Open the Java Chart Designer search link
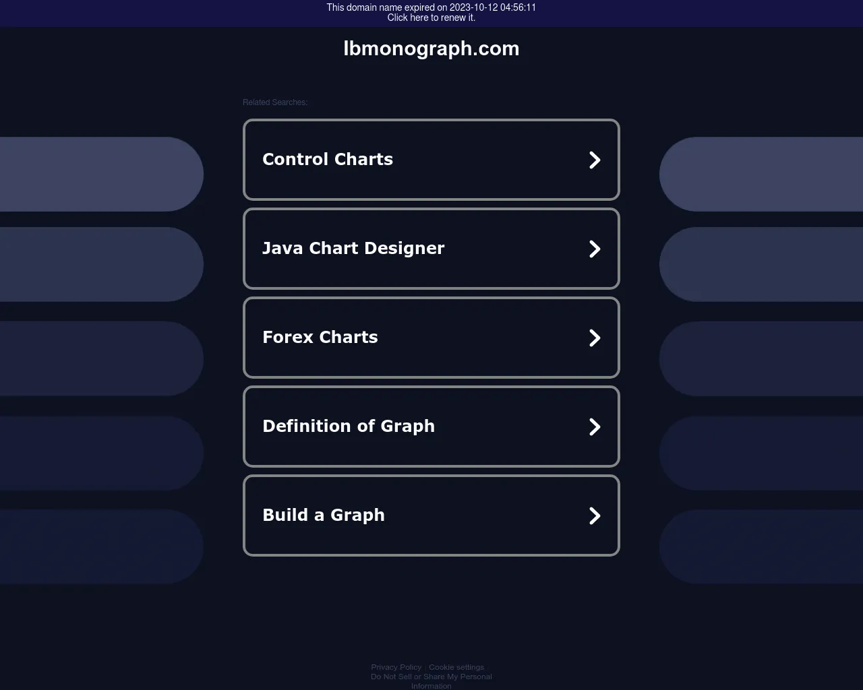 (353, 249)
